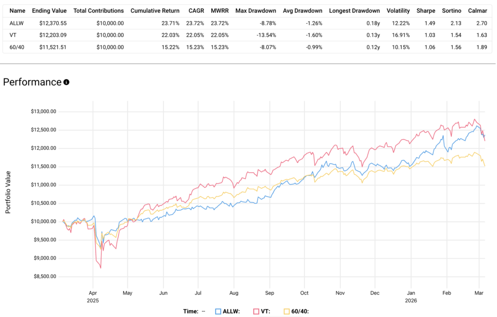497x317 pixels.
Task: Click the 1.49 Sharpe value
Action: coord(430,23)
